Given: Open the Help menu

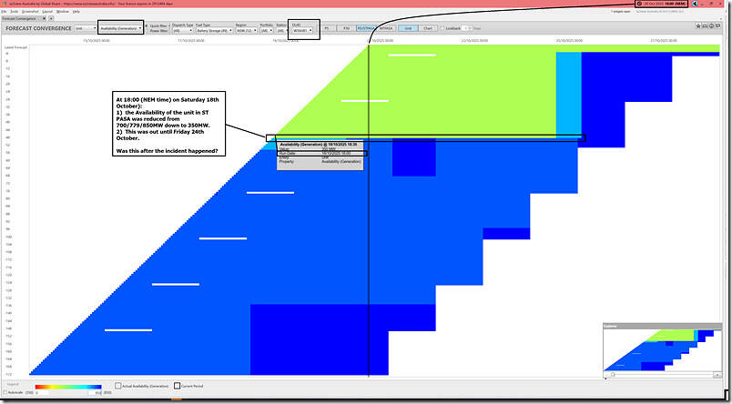Looking at the screenshot, I should pyautogui.click(x=76, y=11).
